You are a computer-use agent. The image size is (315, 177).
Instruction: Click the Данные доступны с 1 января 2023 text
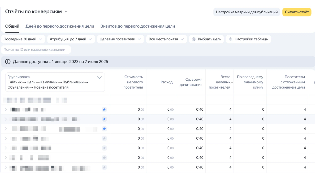61,62
